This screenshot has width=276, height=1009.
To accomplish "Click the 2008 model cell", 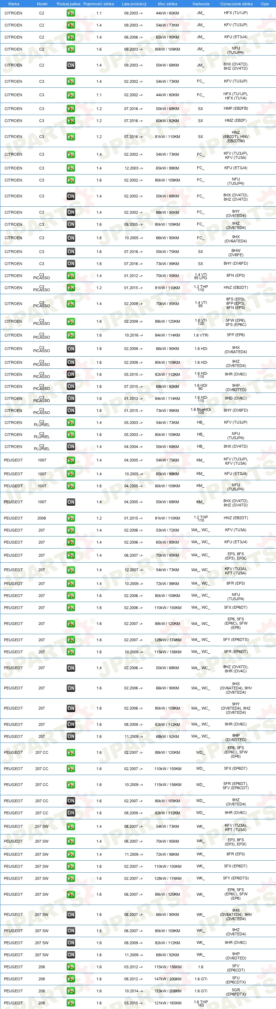I will point(42,518).
